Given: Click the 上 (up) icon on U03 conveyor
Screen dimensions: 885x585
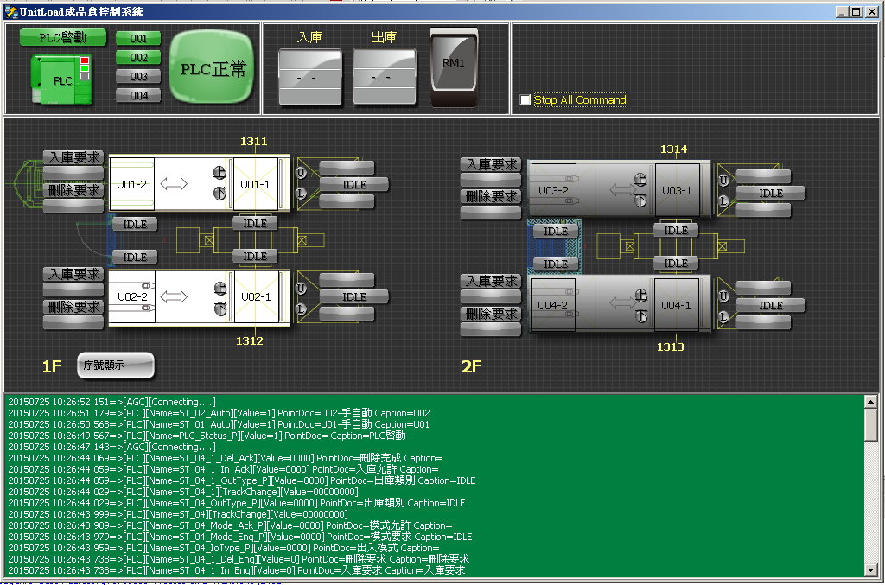Looking at the screenshot, I should 640,179.
